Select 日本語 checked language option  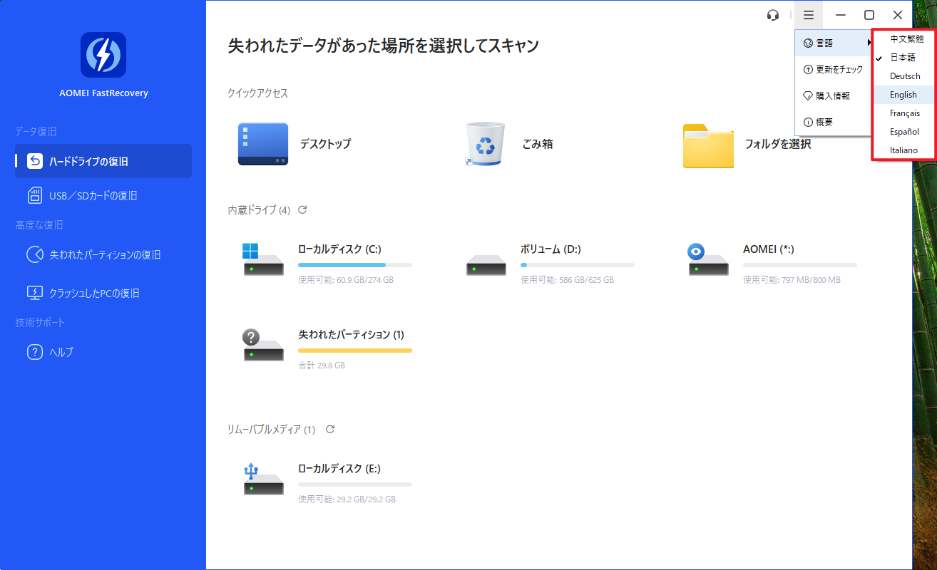point(903,58)
